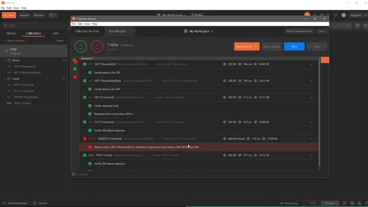The width and height of the screenshot is (368, 207).
Task: Expand the PUT /1/cards/{id} result row arrow
Action: pyautogui.click(x=312, y=122)
